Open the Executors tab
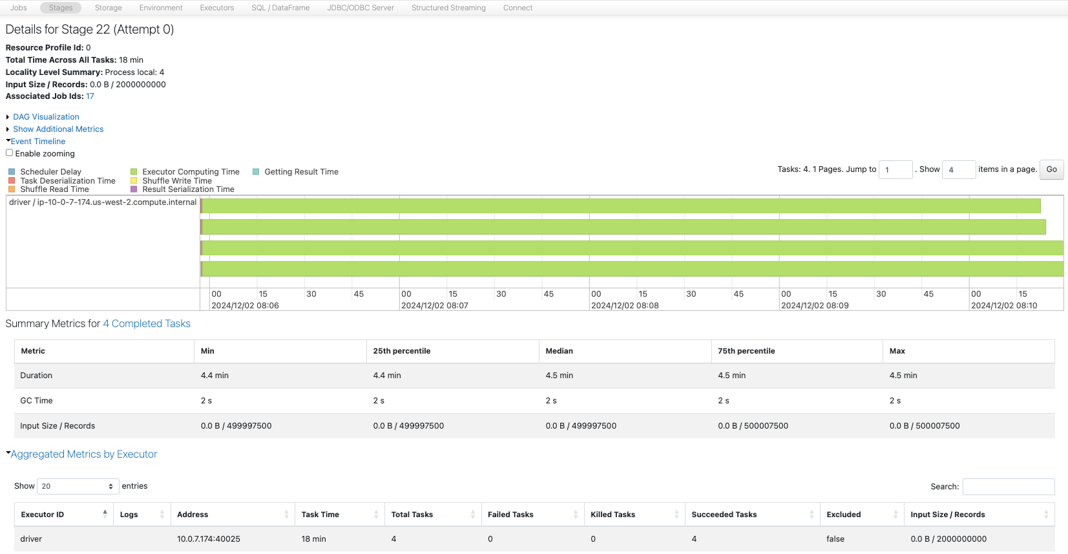 tap(217, 8)
